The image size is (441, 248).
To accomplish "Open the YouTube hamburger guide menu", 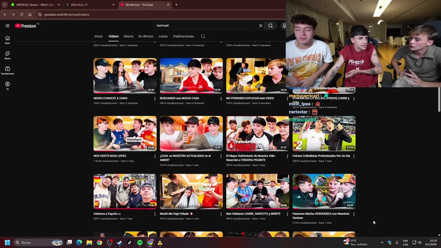I will pyautogui.click(x=7, y=25).
